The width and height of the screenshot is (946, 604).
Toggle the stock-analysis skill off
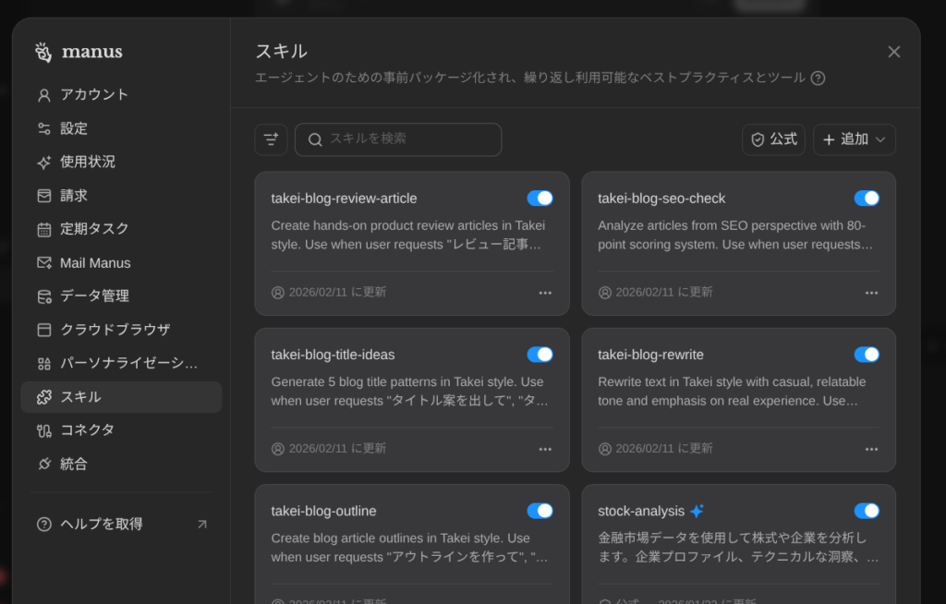pyautogui.click(x=867, y=511)
